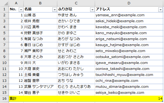164x103 pixels.
Task: Select row 10 header
Action: pyautogui.click(x=4, y=63)
